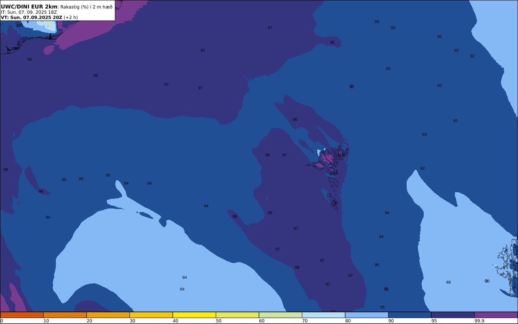
Task: Click the "20" legend tick label
Action: click(89, 321)
